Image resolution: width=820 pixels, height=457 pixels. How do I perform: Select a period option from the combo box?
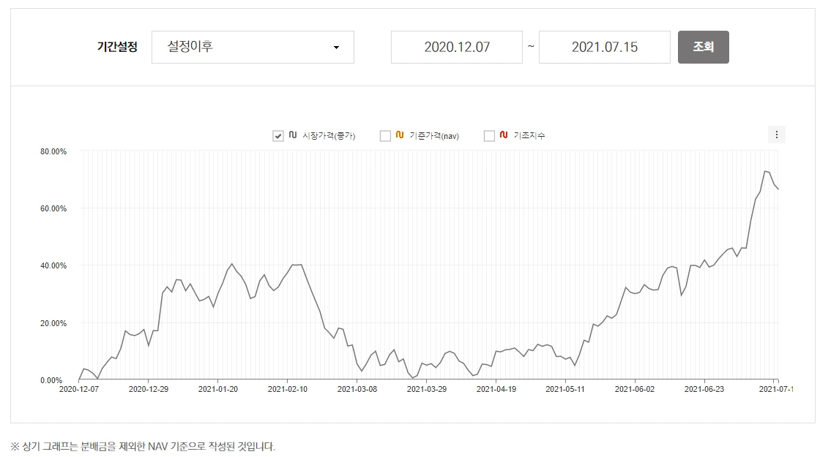(252, 47)
